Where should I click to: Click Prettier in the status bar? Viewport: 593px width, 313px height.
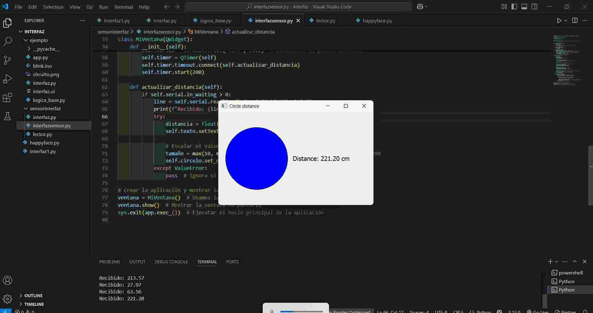point(565,311)
